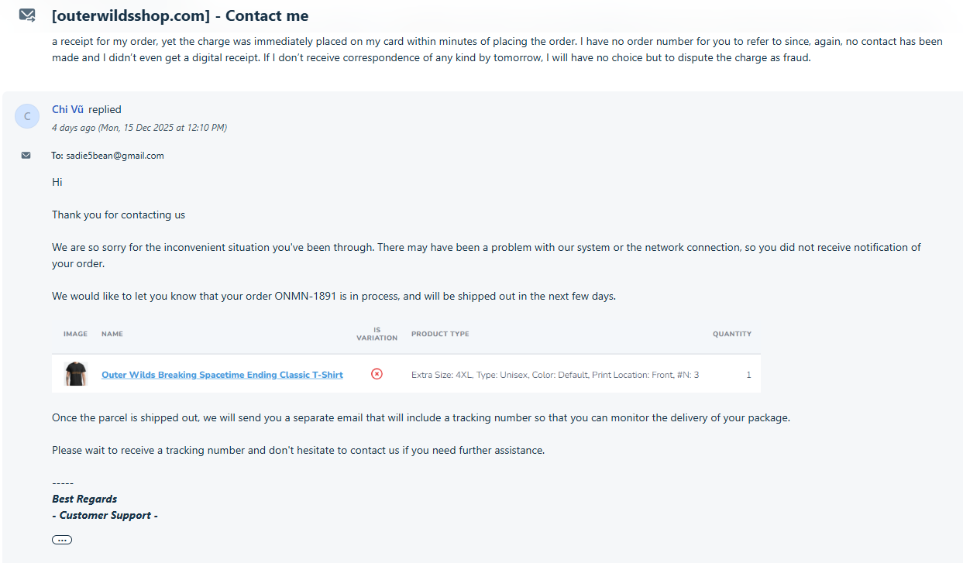
Task: Click the forwarded-mail icon beside the ticket title
Action: [27, 15]
